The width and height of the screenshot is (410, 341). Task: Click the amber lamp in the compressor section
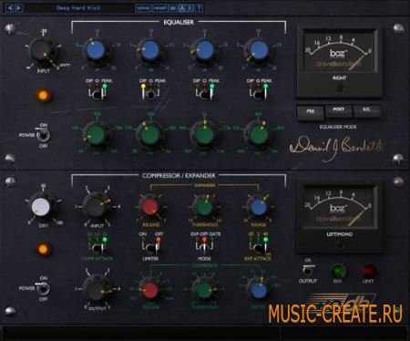[x=43, y=249]
